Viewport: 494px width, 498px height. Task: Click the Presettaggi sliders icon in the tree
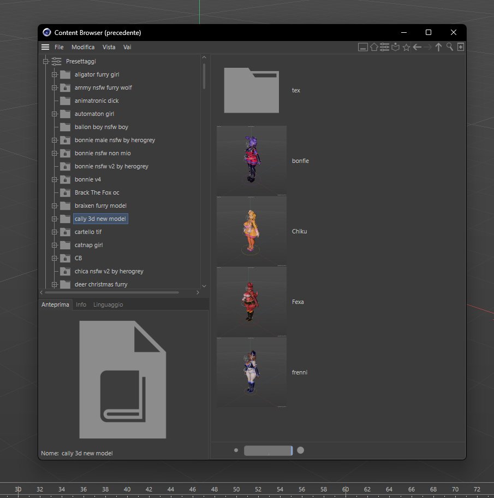point(56,61)
